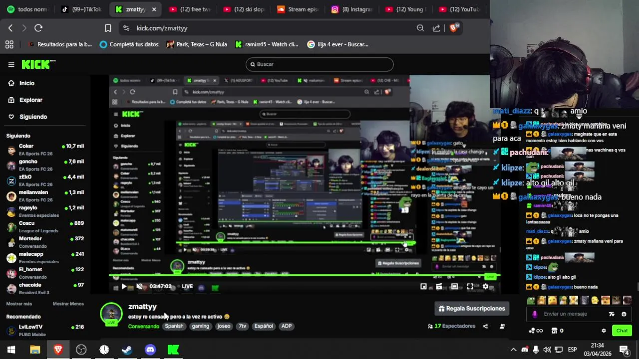Click the stream progress bar
The image size is (639, 359).
(x=305, y=275)
